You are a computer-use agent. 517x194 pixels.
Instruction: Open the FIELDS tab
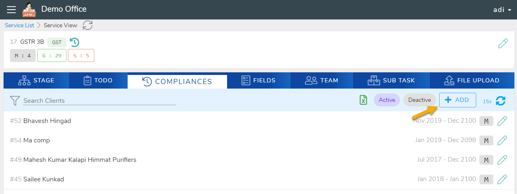(x=258, y=80)
